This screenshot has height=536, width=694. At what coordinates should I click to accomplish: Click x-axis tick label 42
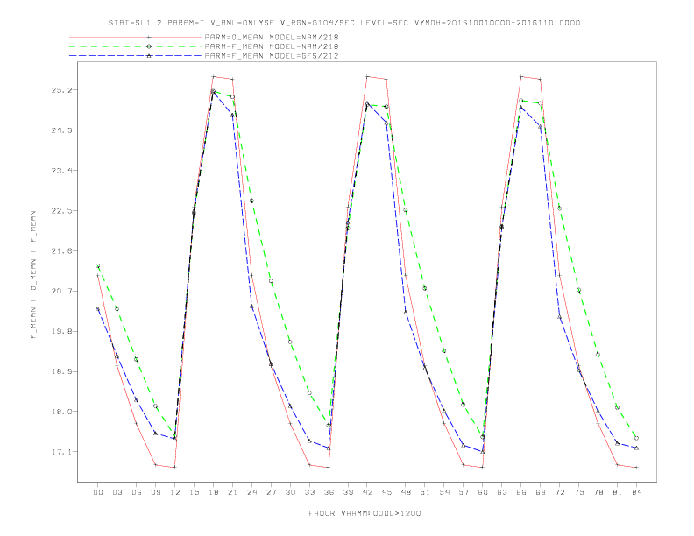pyautogui.click(x=367, y=492)
